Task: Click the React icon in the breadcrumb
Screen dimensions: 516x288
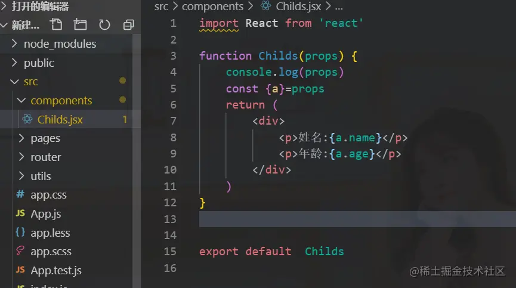Action: [266, 5]
